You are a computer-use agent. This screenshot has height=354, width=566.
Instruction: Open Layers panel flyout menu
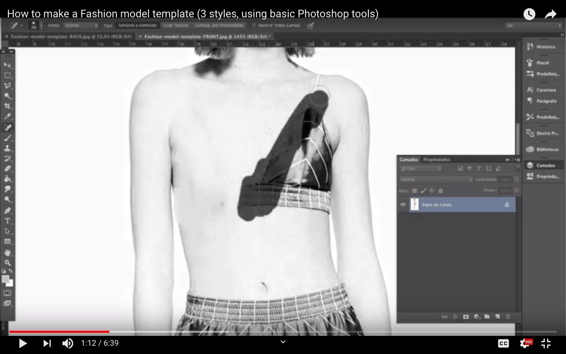518,160
